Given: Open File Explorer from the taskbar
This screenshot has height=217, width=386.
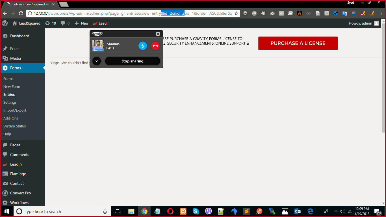Looking at the screenshot, I should click(x=131, y=211).
